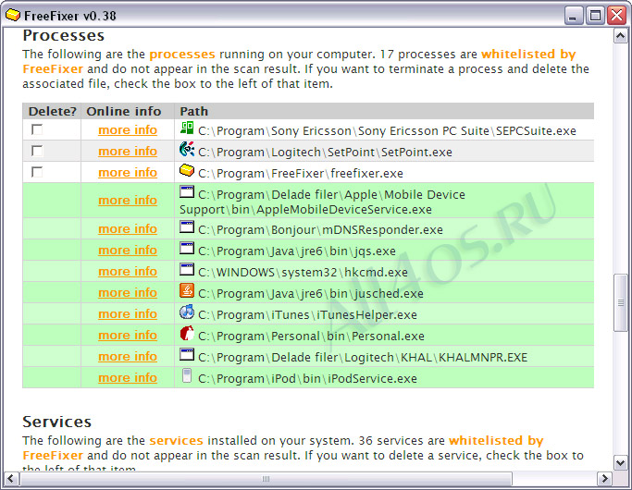Open more info for jusched.exe
Screen dimensions: 632x490
click(128, 293)
